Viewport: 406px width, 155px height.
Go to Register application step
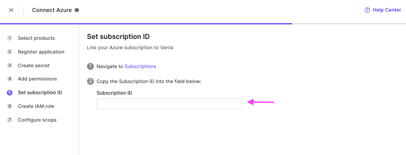(x=41, y=52)
